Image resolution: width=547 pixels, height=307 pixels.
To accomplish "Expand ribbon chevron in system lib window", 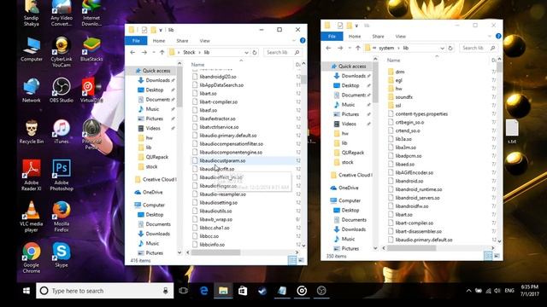I will pyautogui.click(x=490, y=36).
